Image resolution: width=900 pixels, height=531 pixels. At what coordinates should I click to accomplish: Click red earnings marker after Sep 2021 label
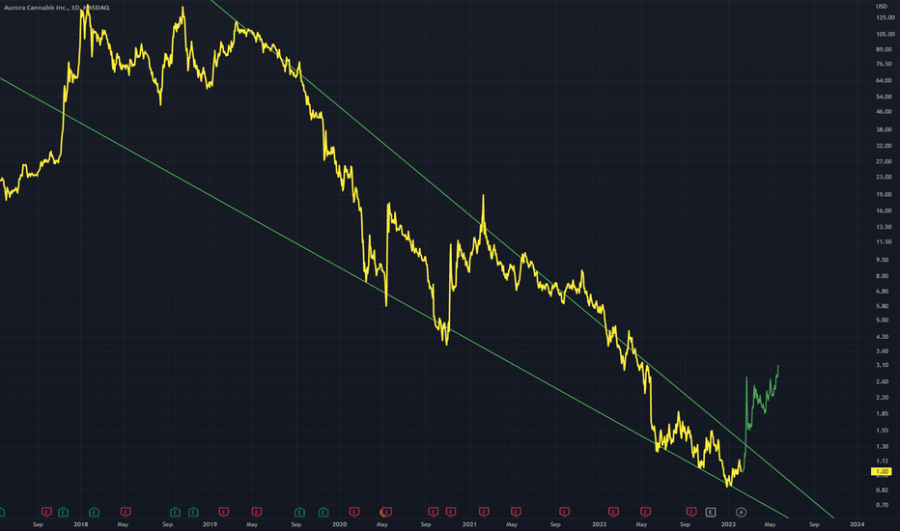[x=565, y=512]
